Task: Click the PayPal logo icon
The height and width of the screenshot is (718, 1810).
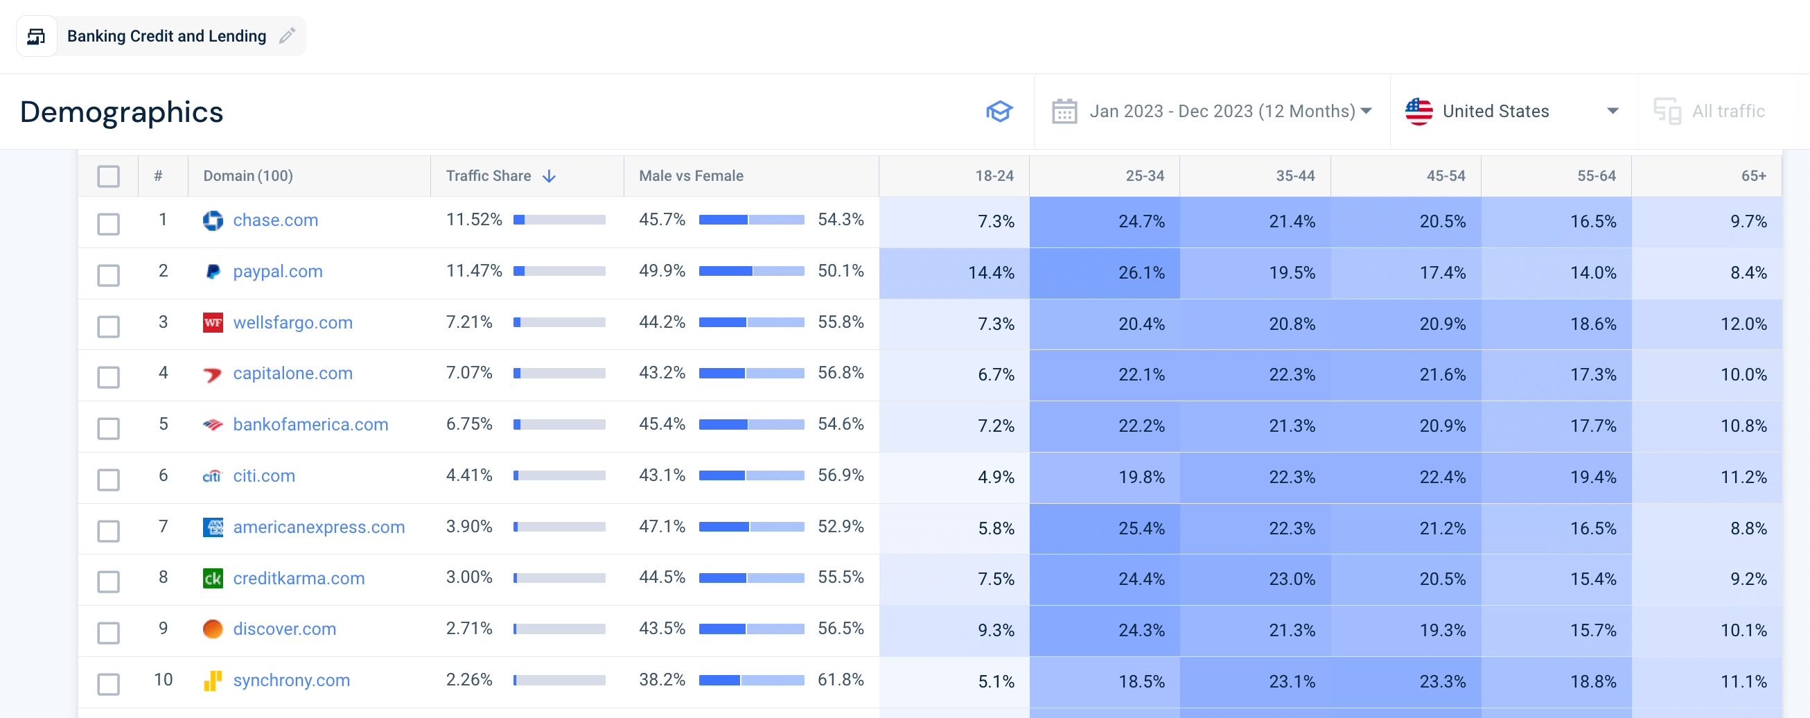Action: tap(213, 272)
